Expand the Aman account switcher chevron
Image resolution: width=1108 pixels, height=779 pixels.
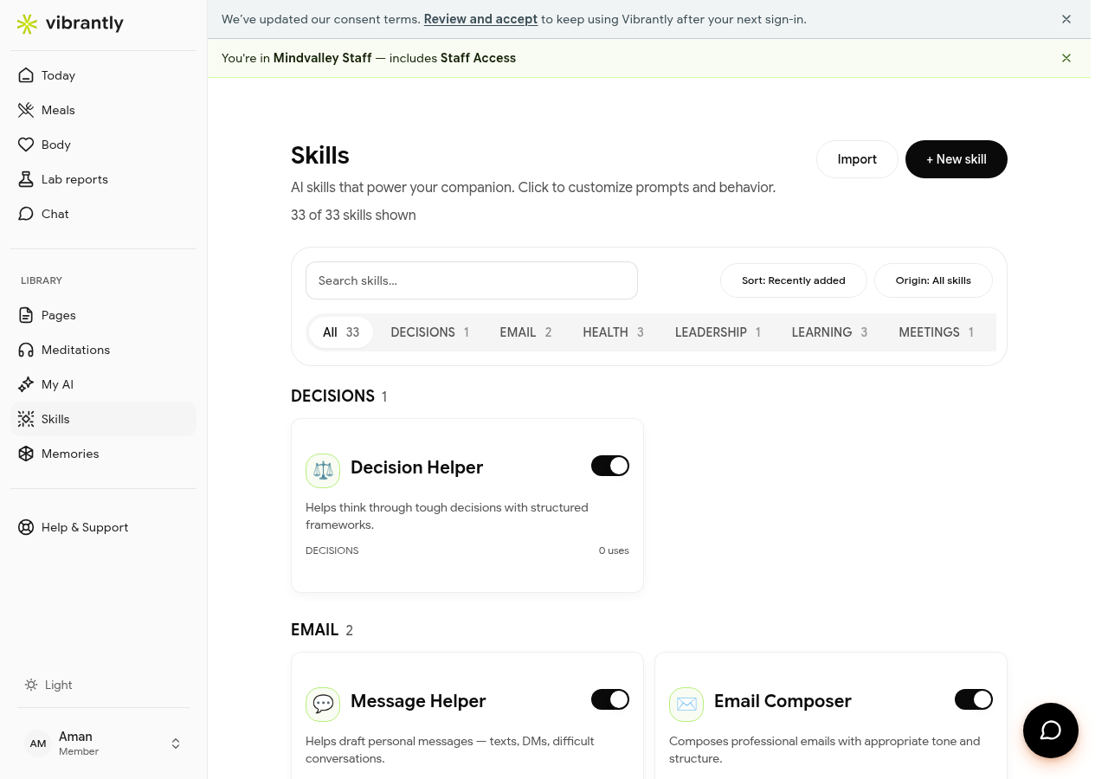coord(176,744)
